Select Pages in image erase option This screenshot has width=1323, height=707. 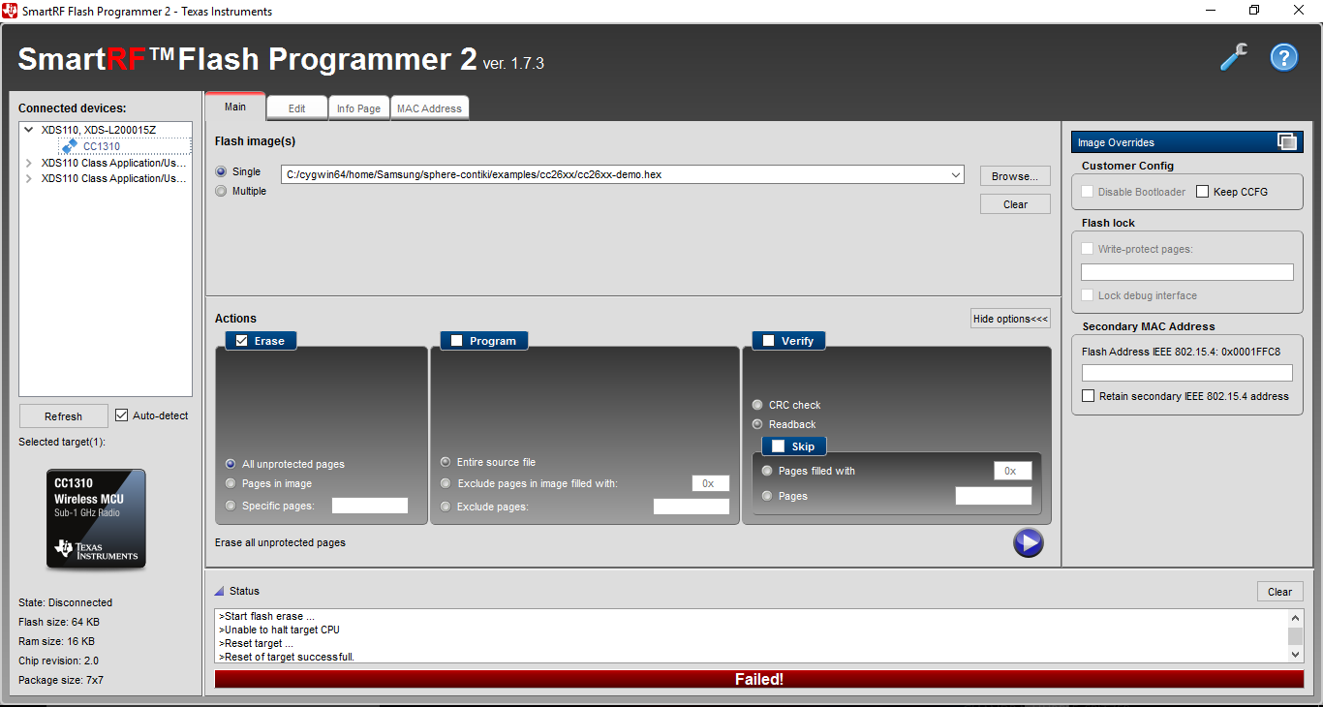coord(231,483)
